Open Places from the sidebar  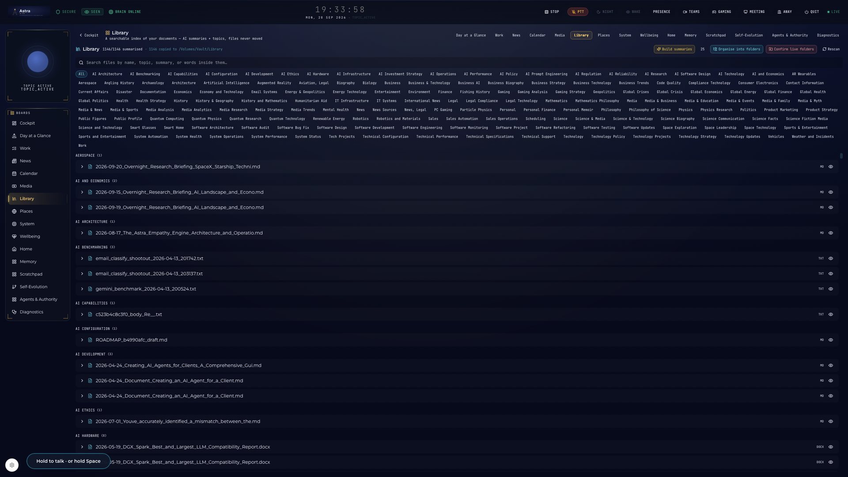(x=38, y=212)
